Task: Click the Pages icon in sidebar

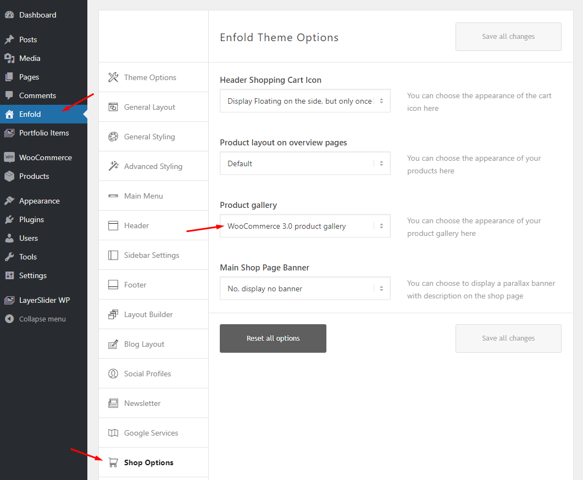Action: coord(9,77)
